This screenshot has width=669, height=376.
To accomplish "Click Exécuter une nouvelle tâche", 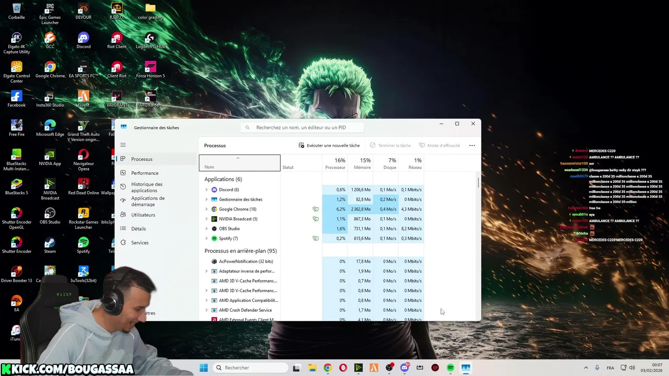I will click(329, 145).
